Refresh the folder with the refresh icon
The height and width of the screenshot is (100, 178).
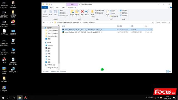(x=154, y=22)
